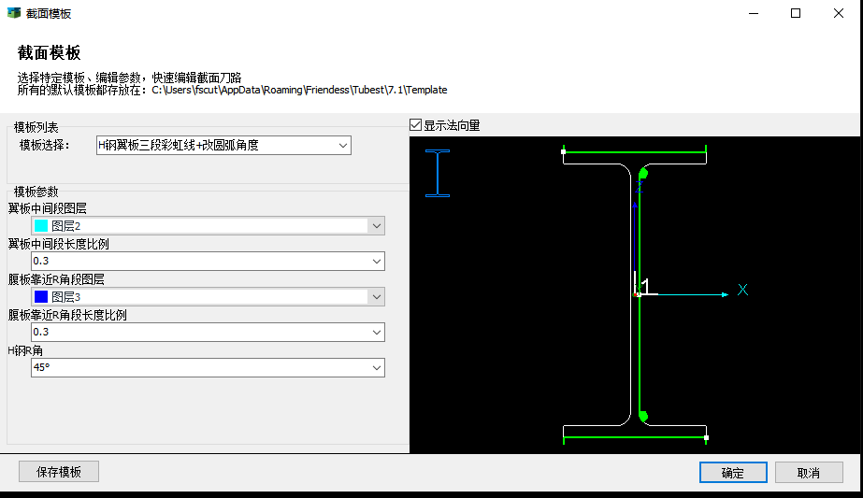863x498 pixels.
Task: Open the H钢R角 45° dropdown
Action: tap(376, 367)
